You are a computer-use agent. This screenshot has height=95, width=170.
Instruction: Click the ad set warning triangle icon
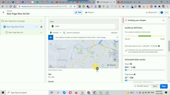[x=41, y=27]
